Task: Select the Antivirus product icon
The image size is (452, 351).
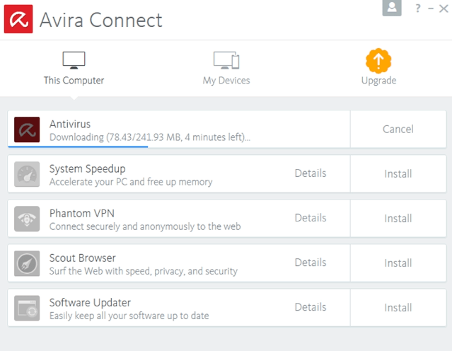Action: [x=27, y=130]
